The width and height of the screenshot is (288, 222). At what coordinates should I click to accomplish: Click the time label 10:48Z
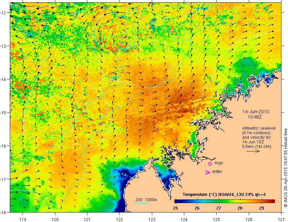(x=254, y=117)
